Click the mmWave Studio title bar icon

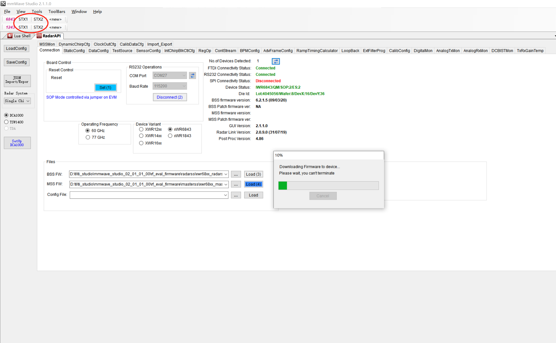click(3, 4)
